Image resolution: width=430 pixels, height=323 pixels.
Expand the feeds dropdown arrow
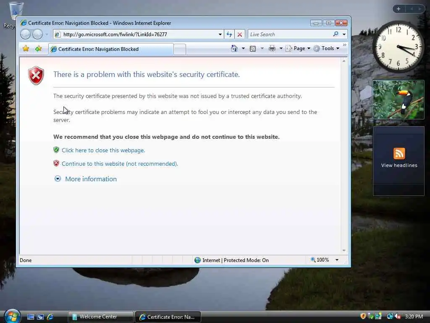click(262, 49)
